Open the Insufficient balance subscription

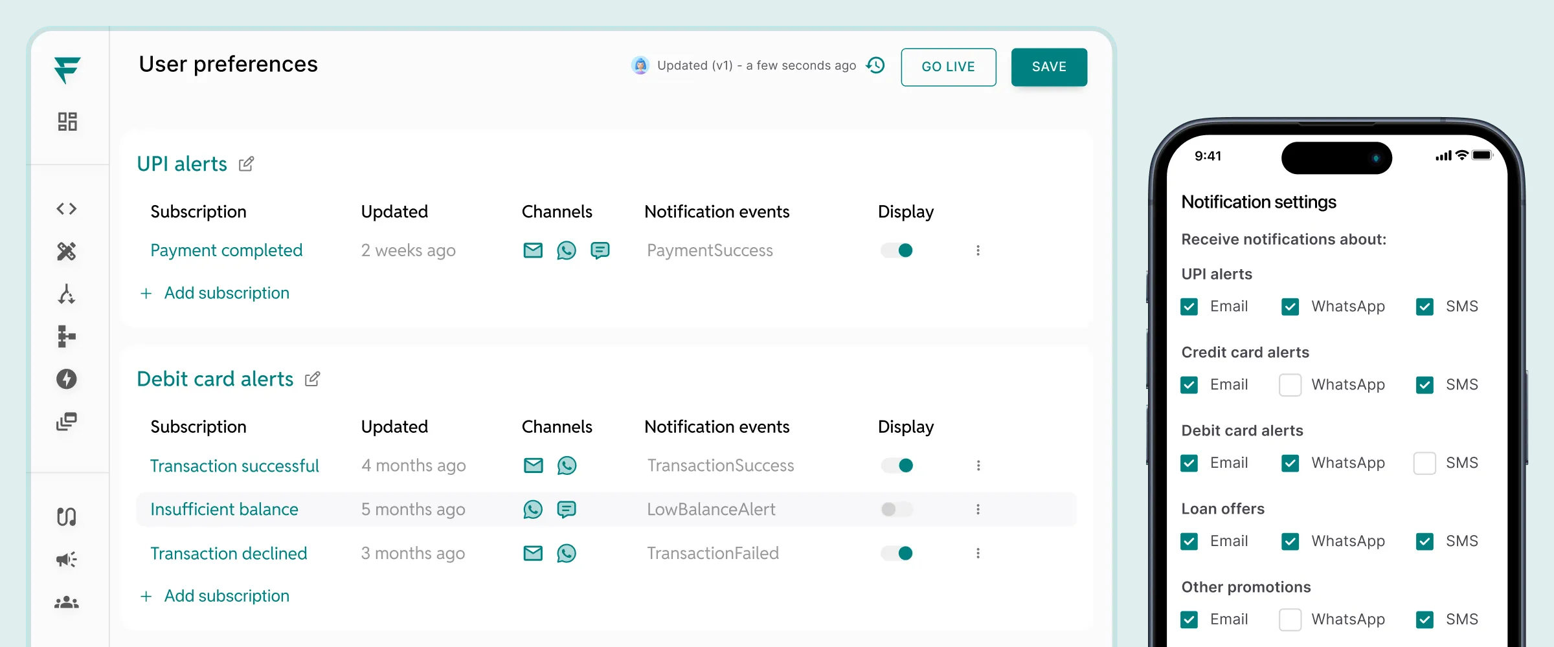coord(224,509)
